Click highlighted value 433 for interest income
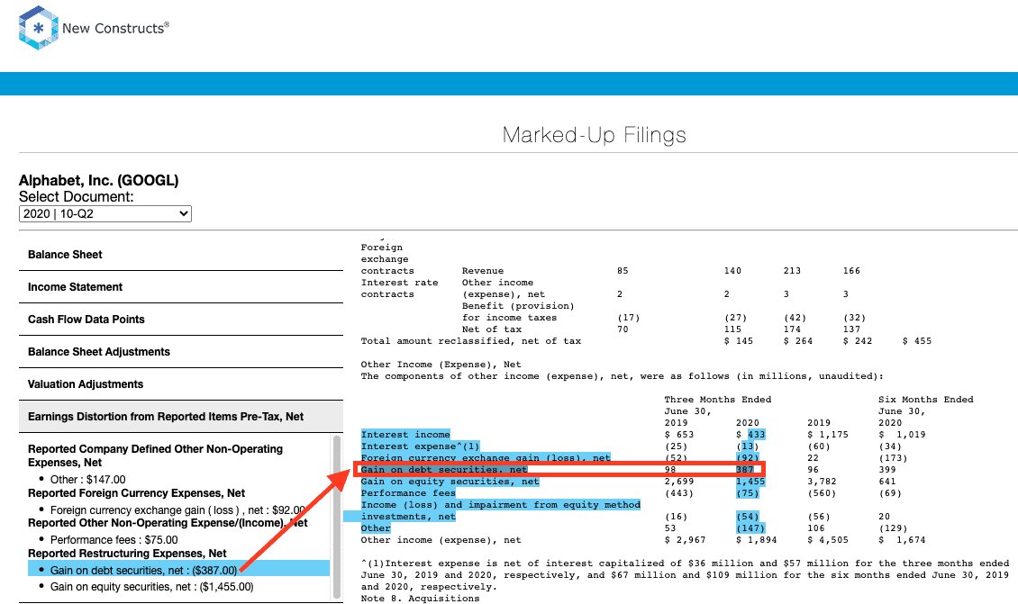Image resolution: width=1018 pixels, height=604 pixels. pos(757,435)
